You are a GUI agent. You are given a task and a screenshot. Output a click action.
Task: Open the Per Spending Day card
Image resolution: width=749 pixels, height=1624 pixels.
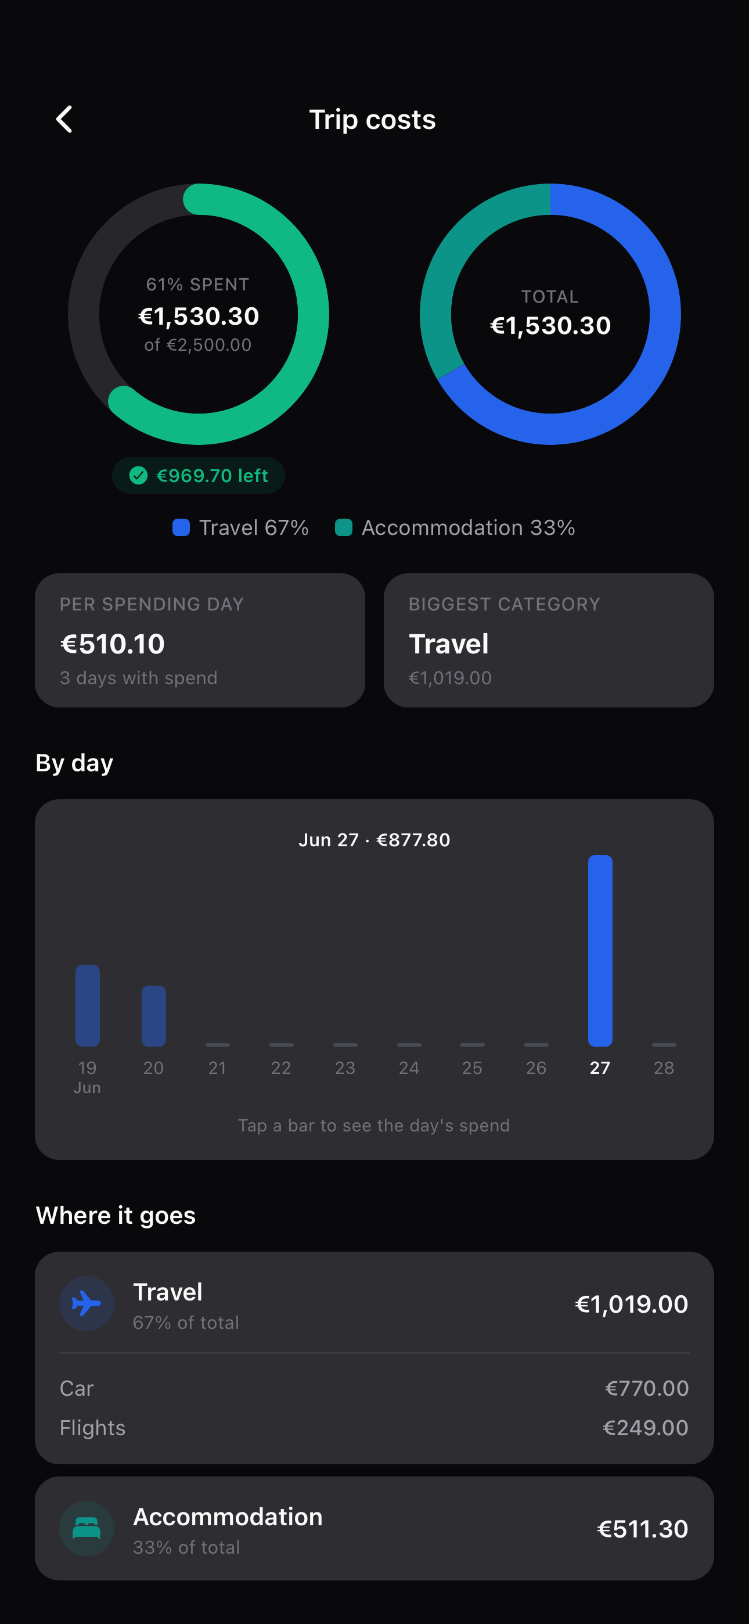coord(200,640)
